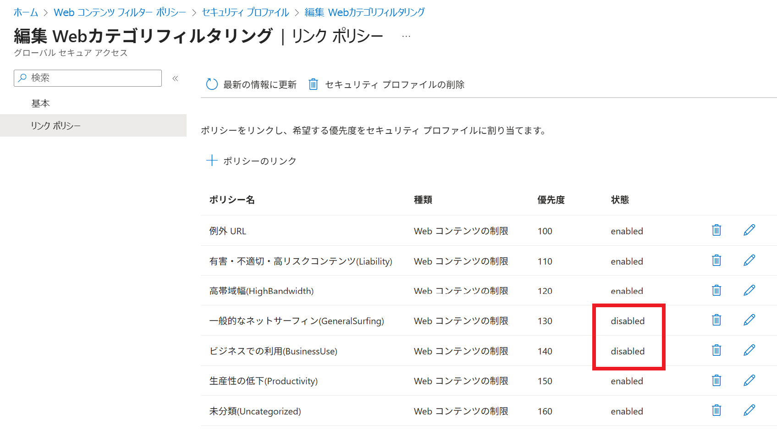Select ビジネスでの利用(BusinessUse) policy name
Screen dimensions: 777x442
(x=273, y=351)
